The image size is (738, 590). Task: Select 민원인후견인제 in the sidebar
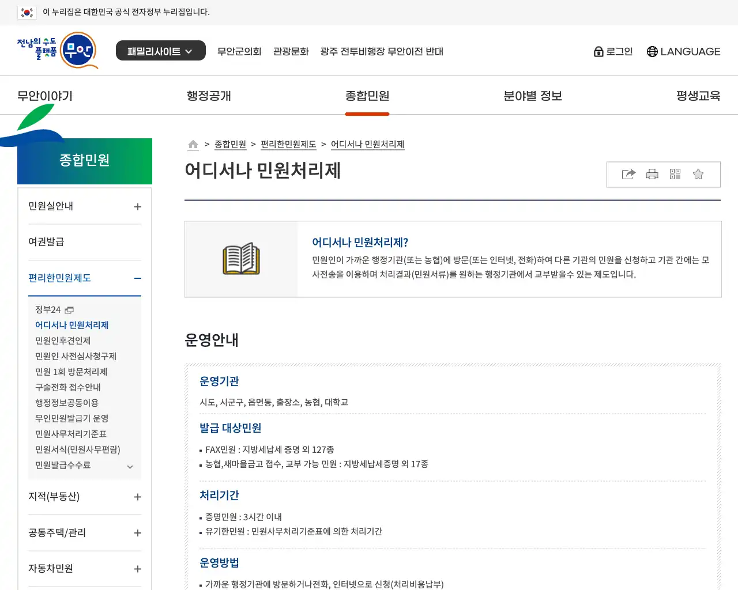pyautogui.click(x=63, y=341)
